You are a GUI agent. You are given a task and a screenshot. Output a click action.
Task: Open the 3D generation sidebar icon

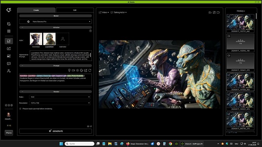(x=9, y=56)
